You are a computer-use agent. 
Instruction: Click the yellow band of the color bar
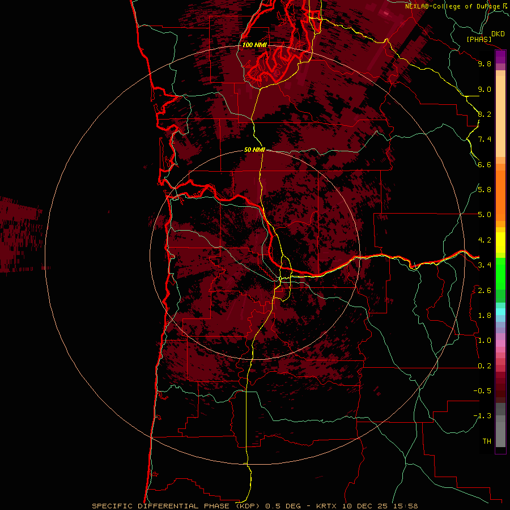pyautogui.click(x=500, y=243)
